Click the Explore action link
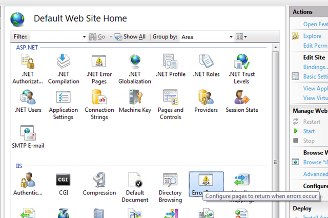The height and width of the screenshot is (218, 328). [x=312, y=36]
